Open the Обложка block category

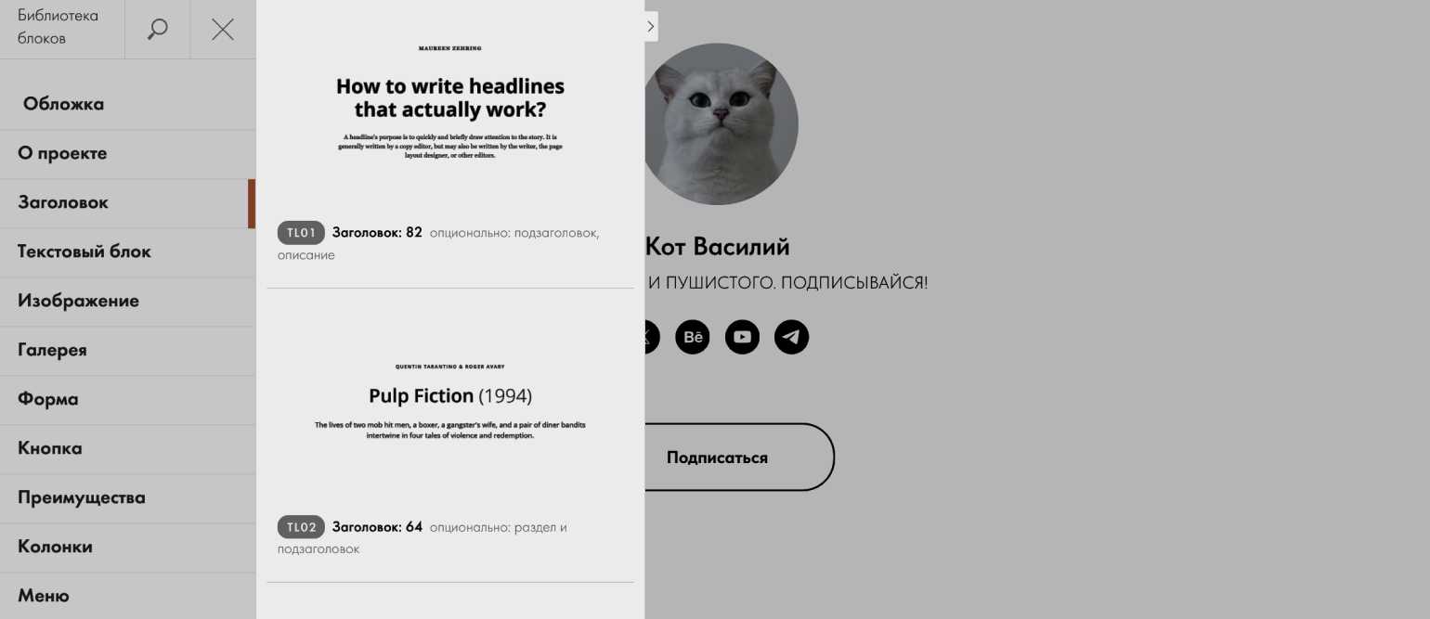(63, 104)
